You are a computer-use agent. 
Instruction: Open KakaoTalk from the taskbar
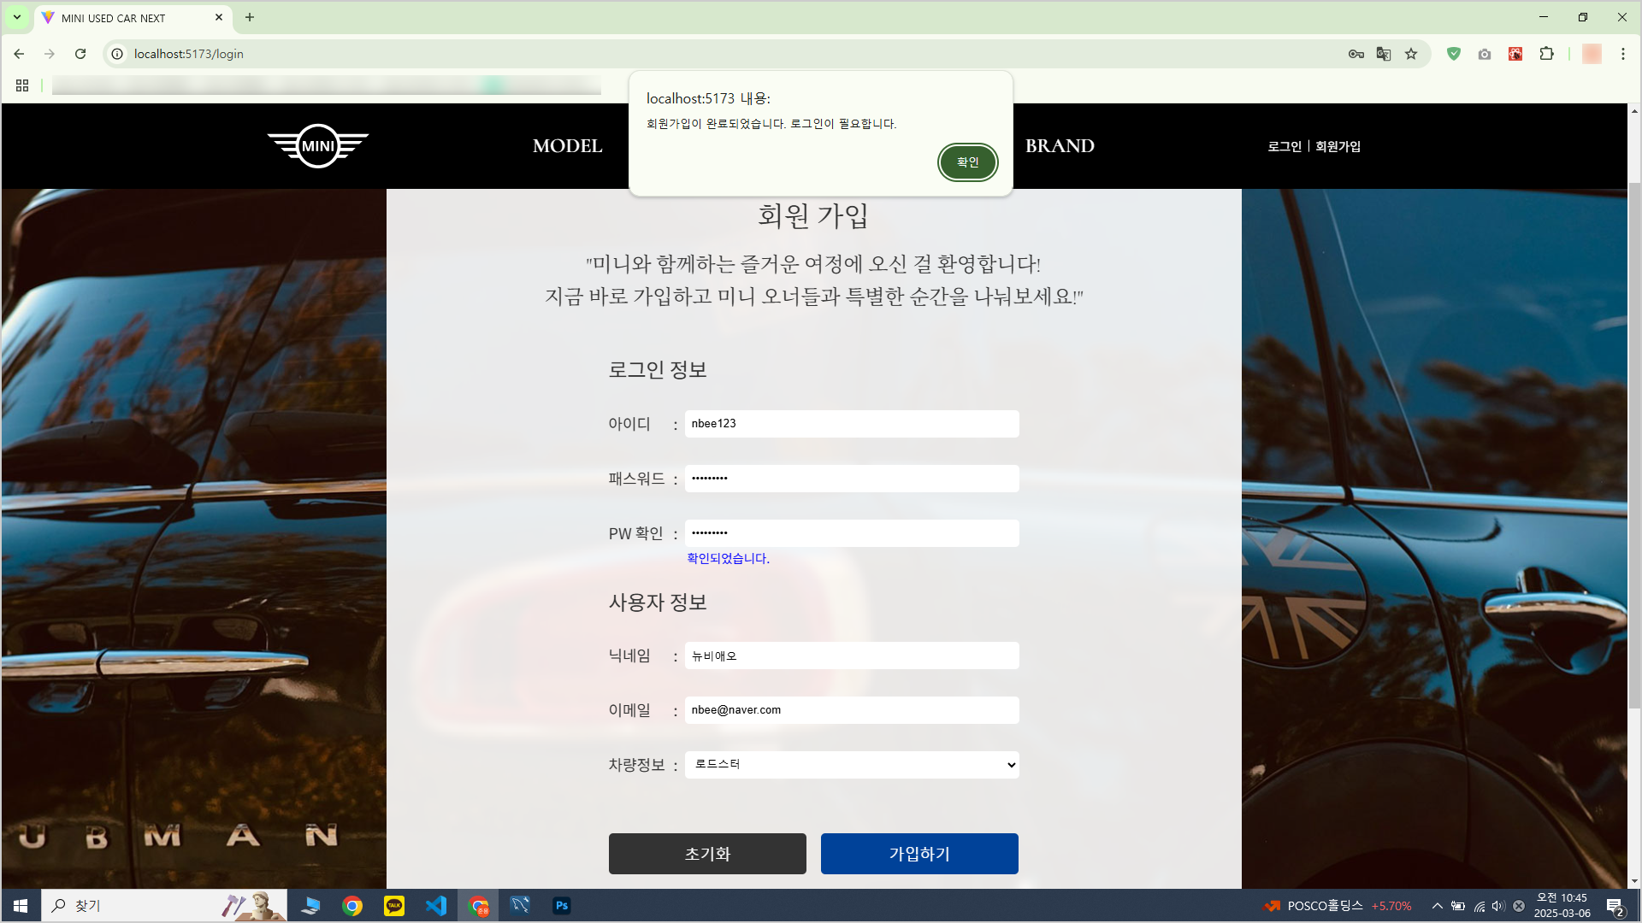click(394, 905)
